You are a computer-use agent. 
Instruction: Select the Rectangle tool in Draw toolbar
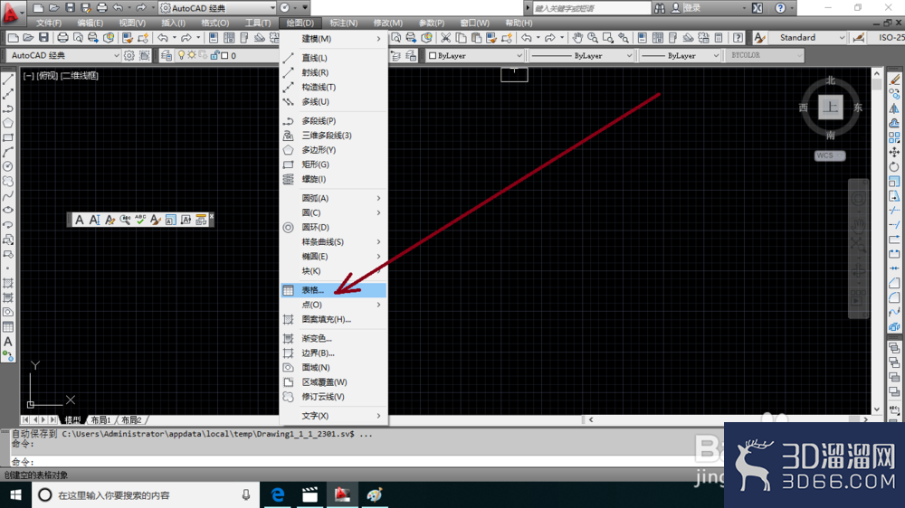point(8,137)
